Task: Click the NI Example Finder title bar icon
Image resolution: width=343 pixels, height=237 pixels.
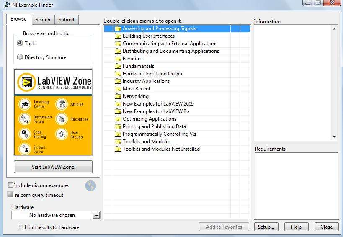Action: (7, 5)
